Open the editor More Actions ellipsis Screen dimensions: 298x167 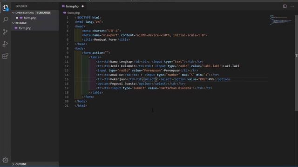[292, 6]
